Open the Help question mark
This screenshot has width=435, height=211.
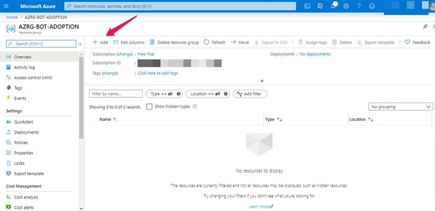[x=359, y=6]
